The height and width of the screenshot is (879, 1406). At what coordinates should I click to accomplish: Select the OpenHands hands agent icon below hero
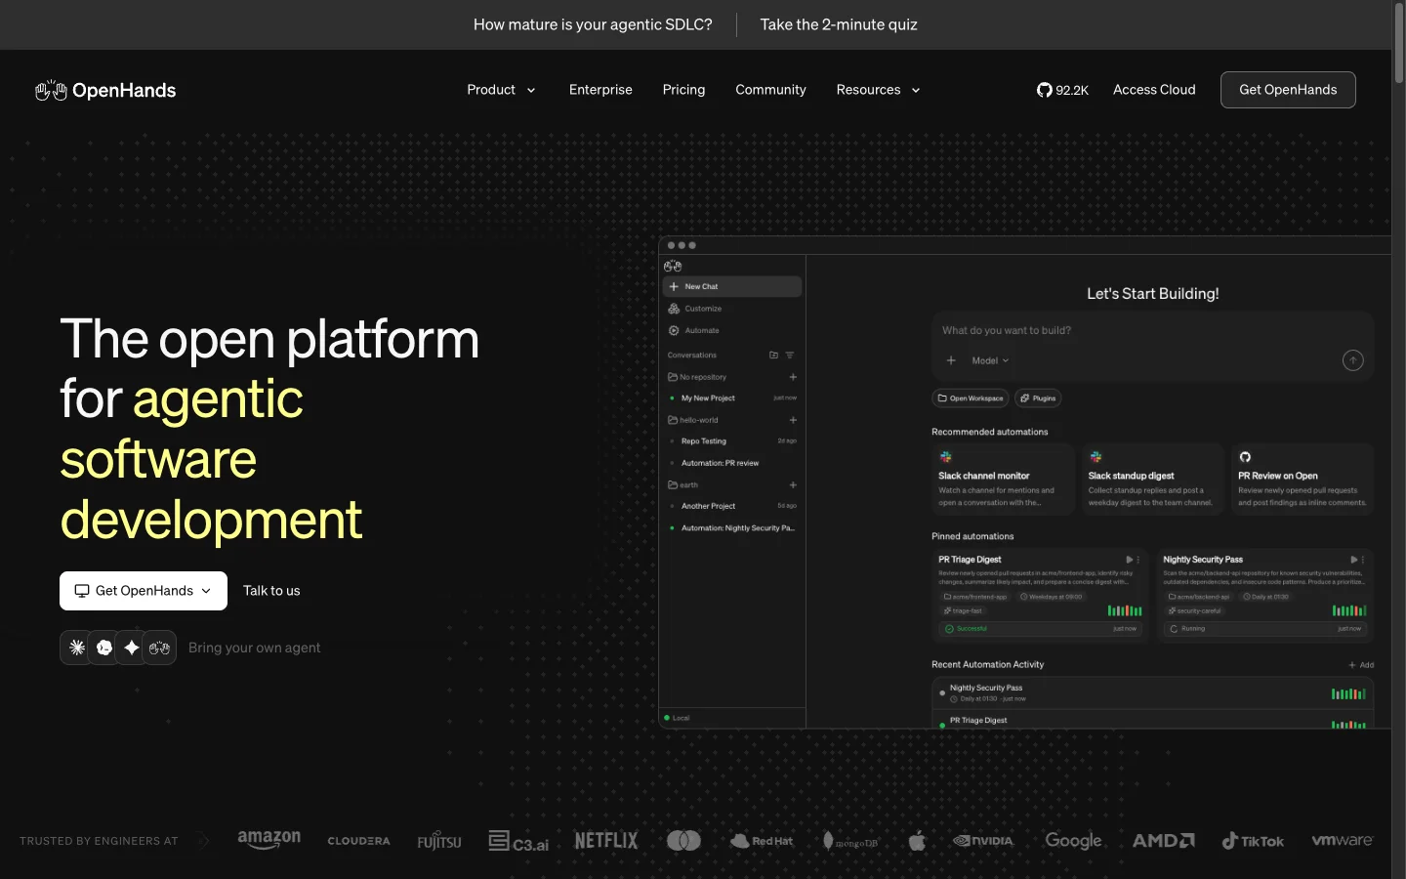159,648
